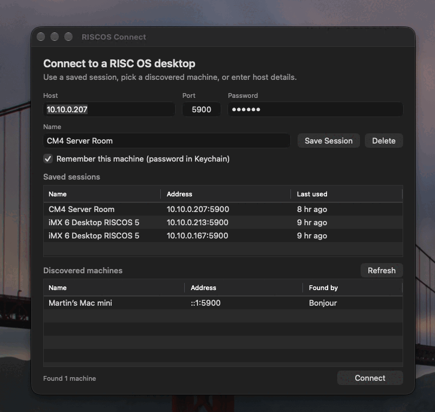Click the Bonjour cell in discovered machines

point(323,303)
